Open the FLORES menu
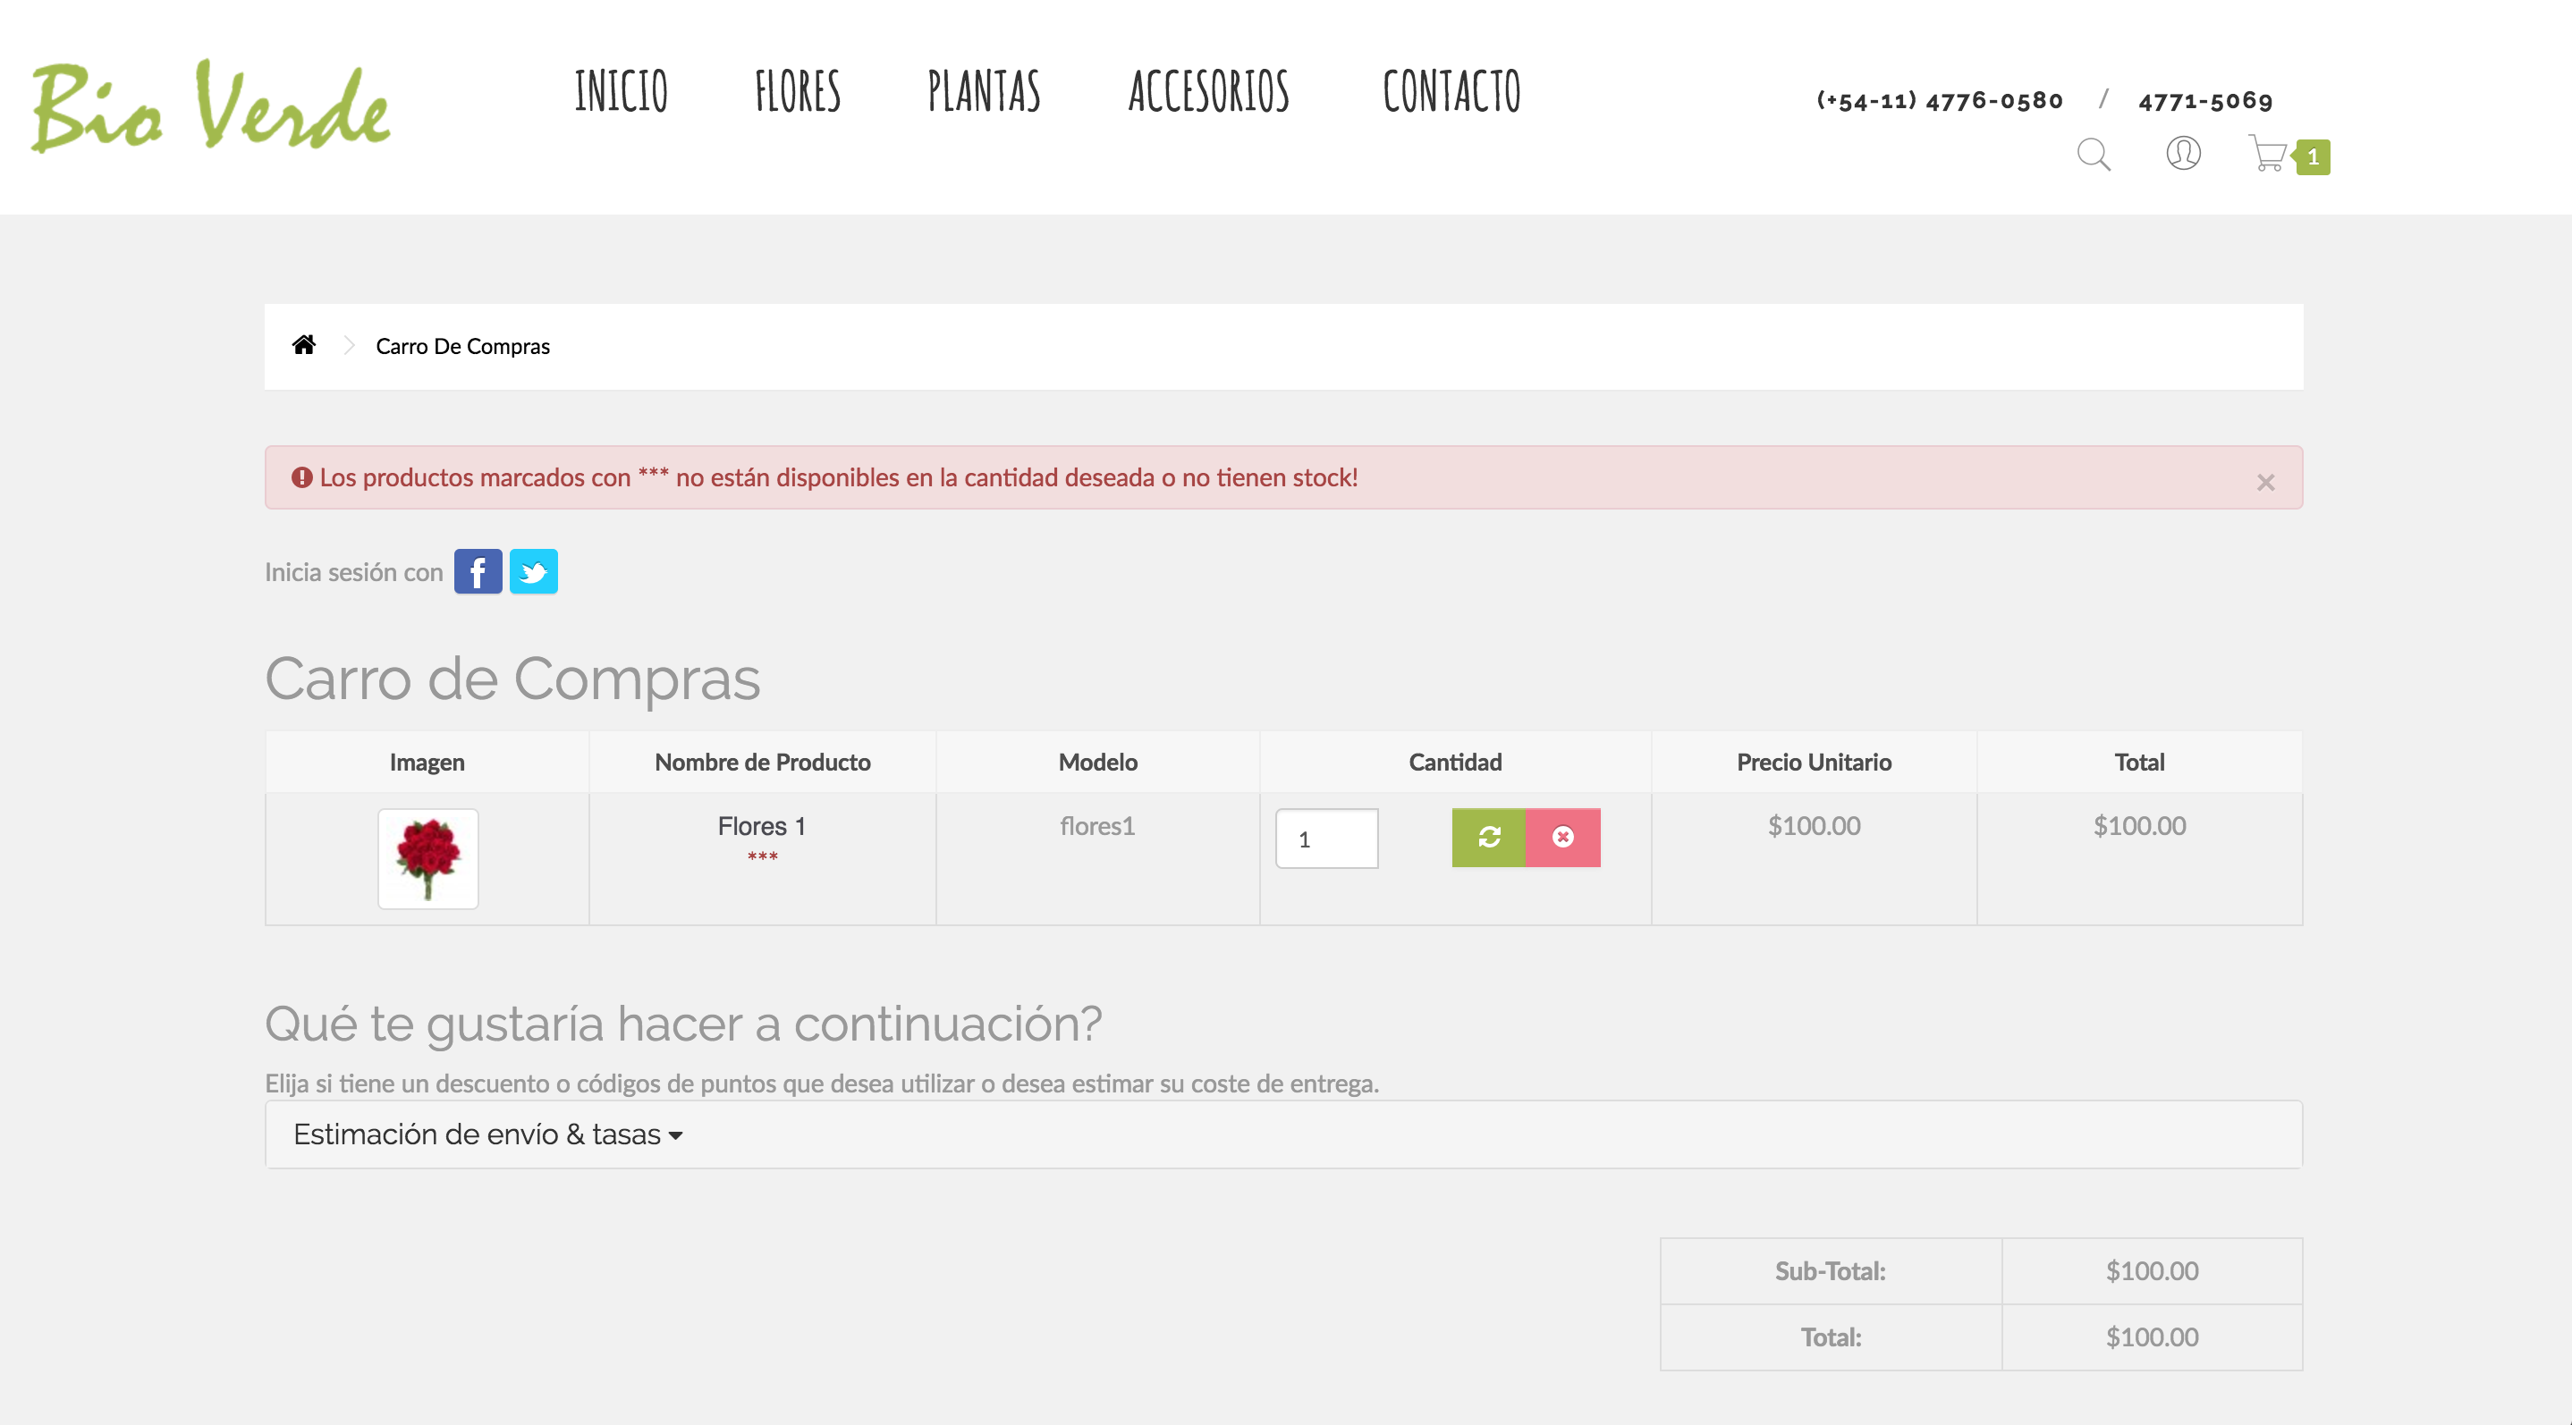2572x1425 pixels. point(798,92)
